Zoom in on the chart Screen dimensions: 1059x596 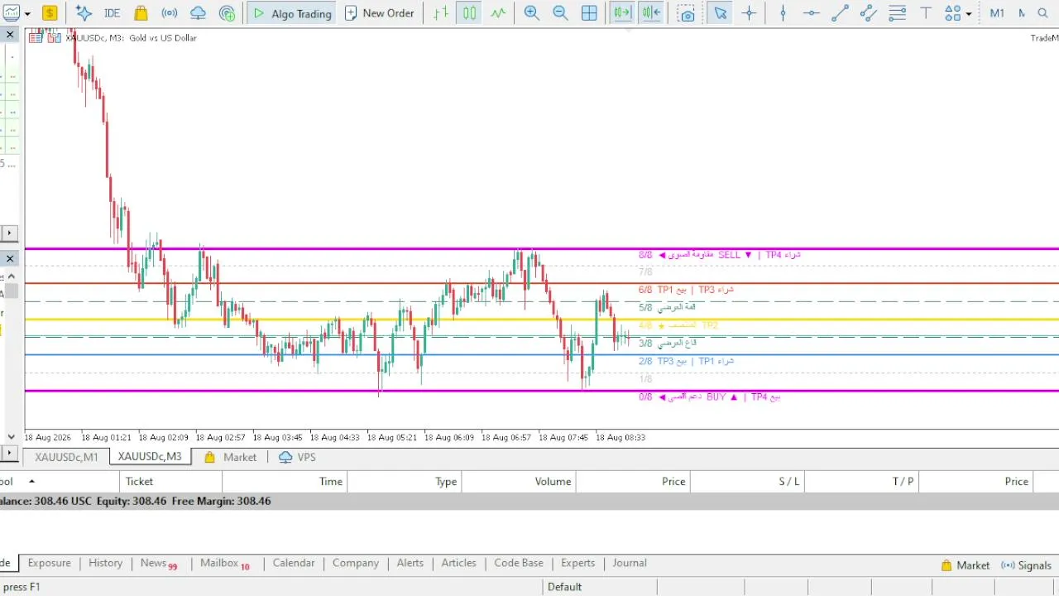(x=532, y=13)
